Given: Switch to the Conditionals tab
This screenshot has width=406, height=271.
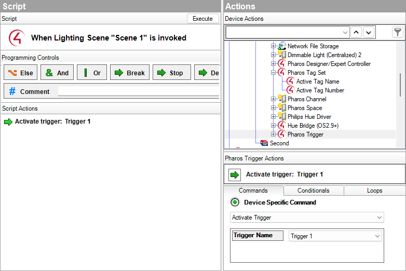Looking at the screenshot, I should [x=314, y=191].
